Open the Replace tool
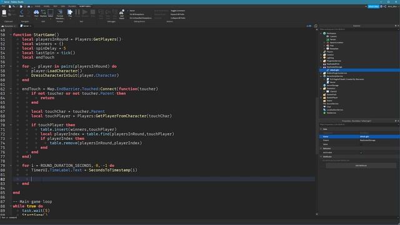400x225 pixels. (x=43, y=12)
